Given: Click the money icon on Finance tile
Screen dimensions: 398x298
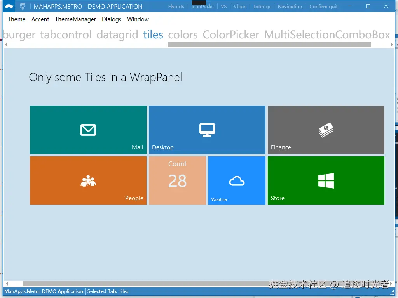Looking at the screenshot, I should click(326, 130).
